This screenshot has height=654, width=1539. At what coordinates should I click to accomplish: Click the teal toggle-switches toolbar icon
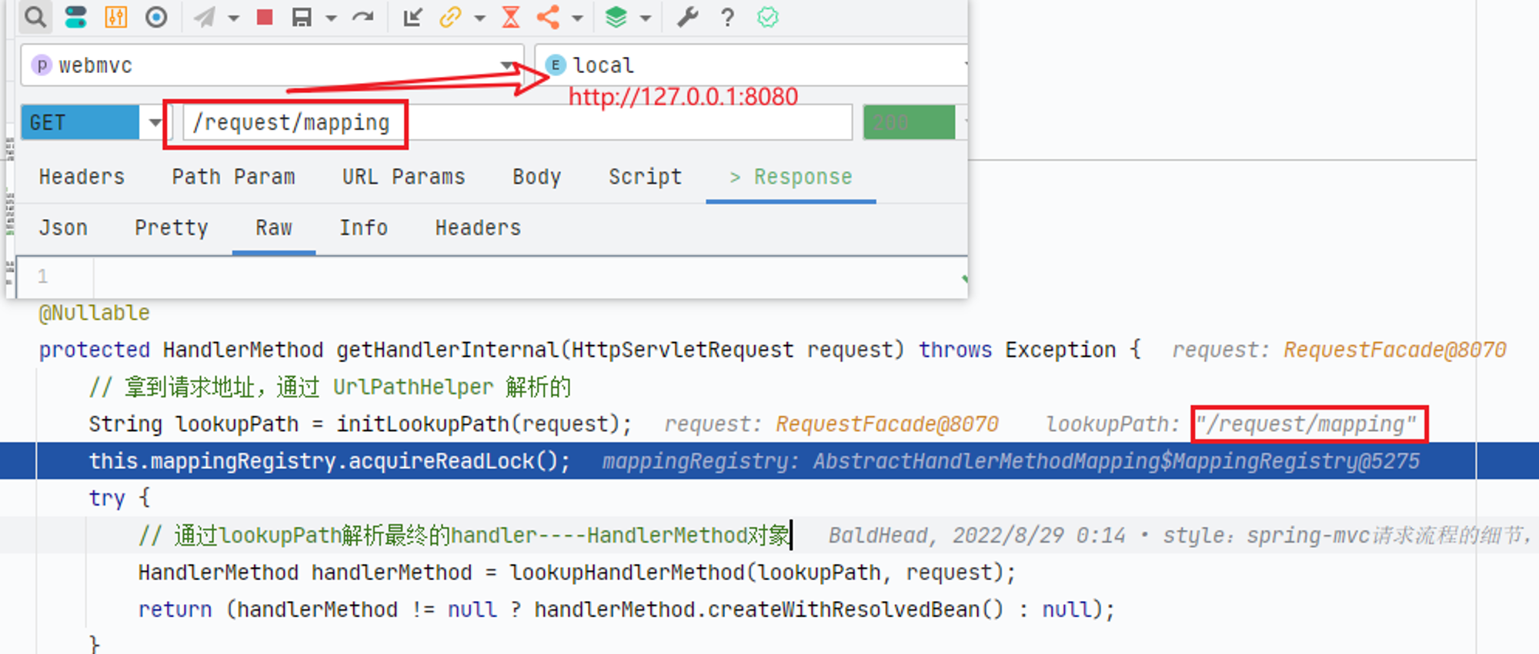(75, 17)
